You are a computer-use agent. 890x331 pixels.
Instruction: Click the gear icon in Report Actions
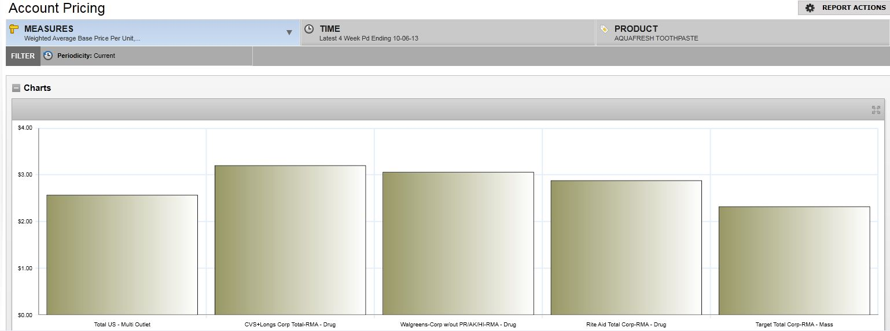810,8
